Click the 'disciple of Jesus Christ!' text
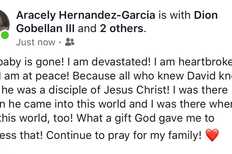 pos(109,90)
